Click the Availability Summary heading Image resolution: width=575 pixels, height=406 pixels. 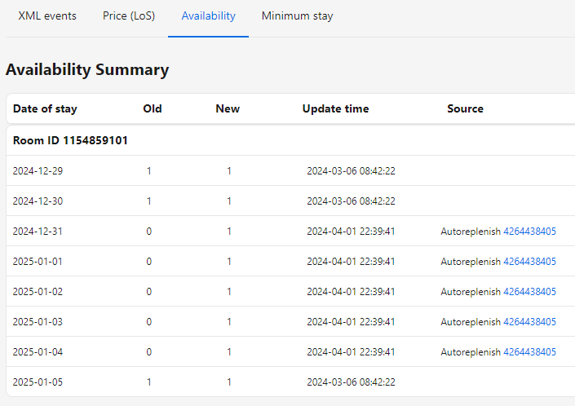(x=87, y=70)
